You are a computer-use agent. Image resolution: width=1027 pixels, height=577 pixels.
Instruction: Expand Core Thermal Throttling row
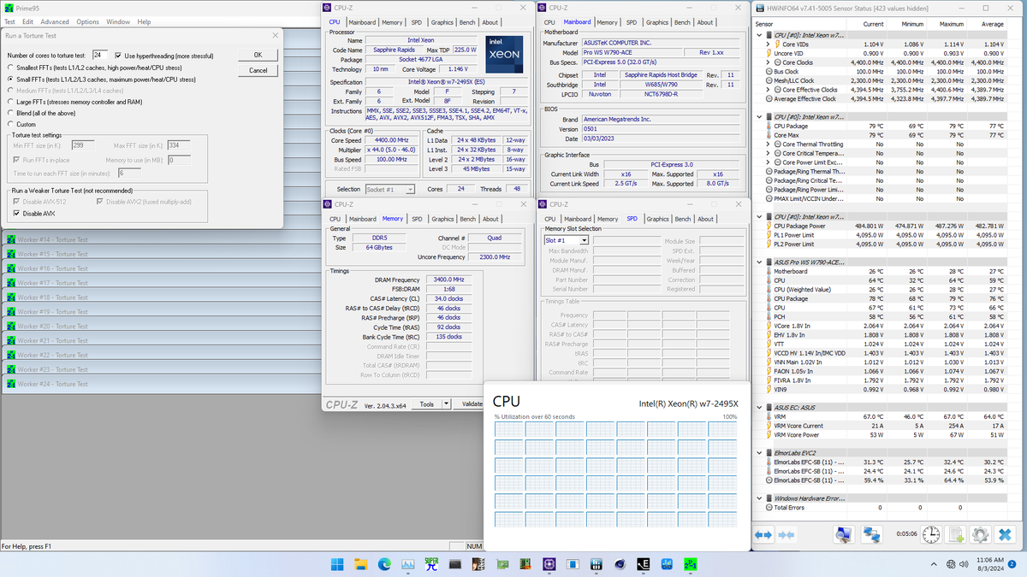pos(767,144)
